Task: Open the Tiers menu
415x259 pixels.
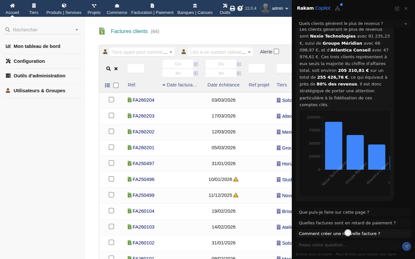Action: [x=34, y=9]
